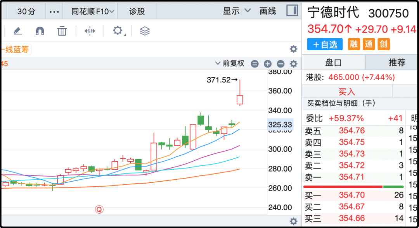Image resolution: width=419 pixels, height=228 pixels.
Task: Toggle the magnet snap tool
Action: [40, 31]
